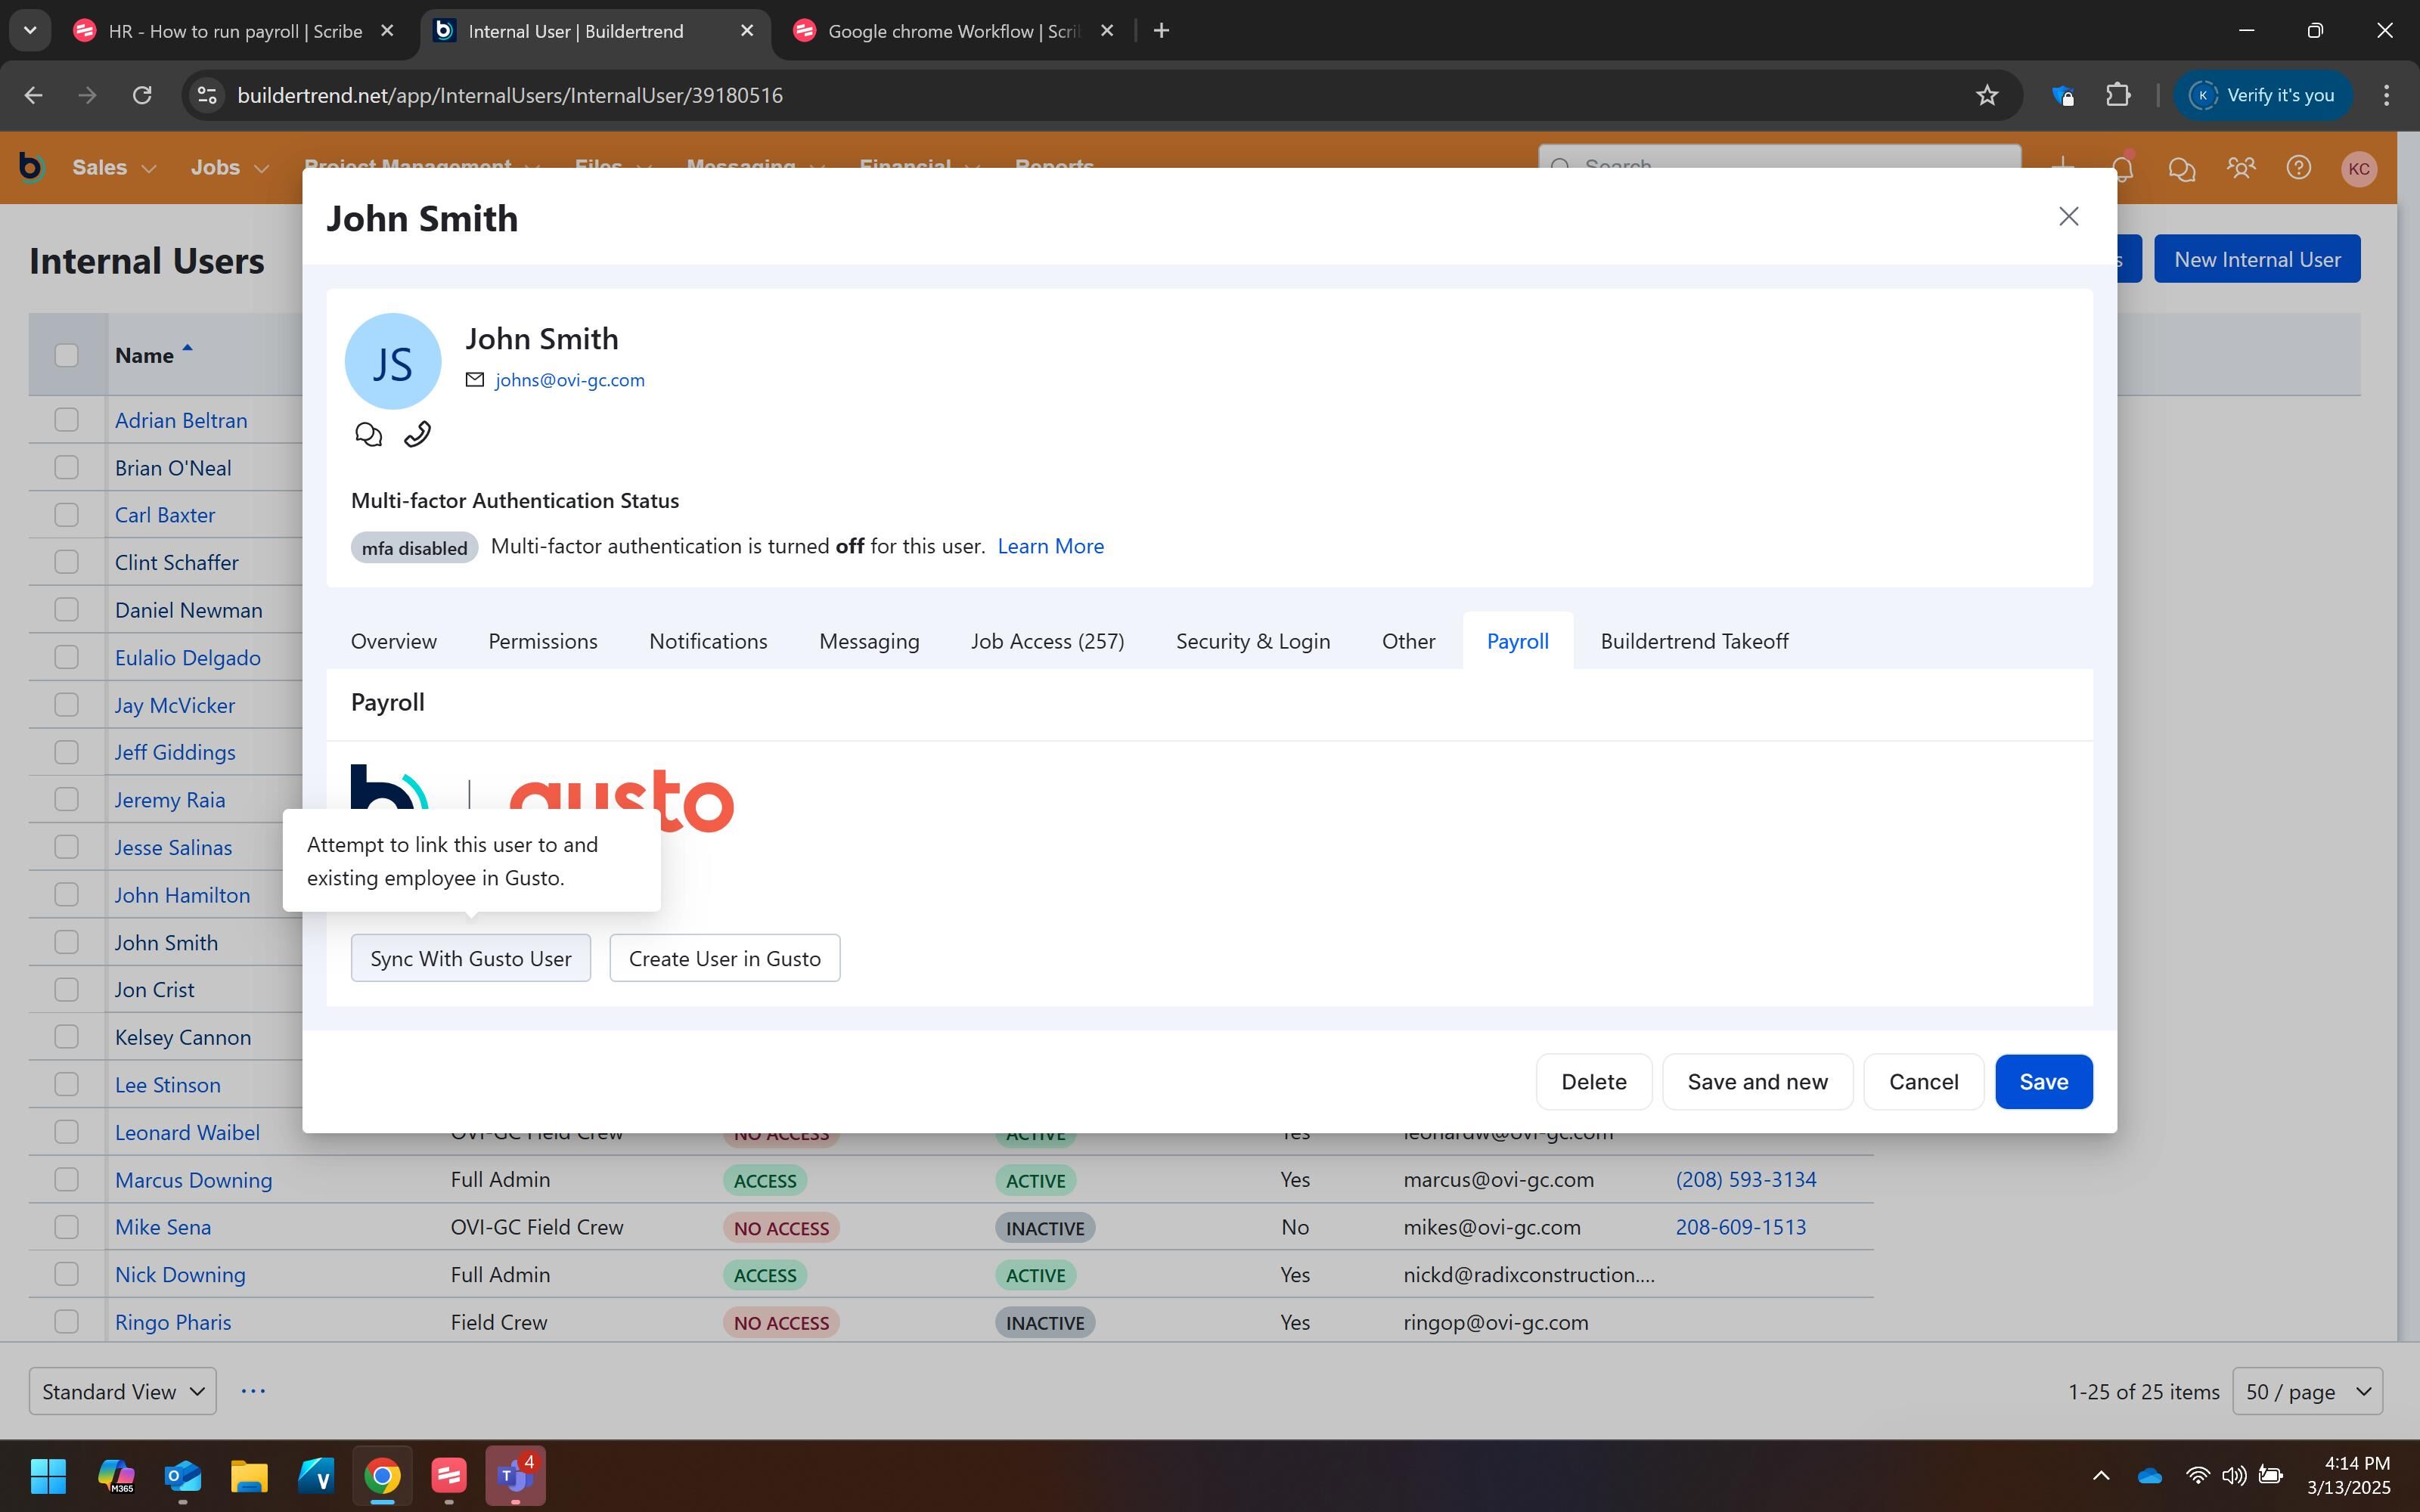Check the box for Adrian Beltran
Screen dimensions: 2420x1512
[66, 420]
